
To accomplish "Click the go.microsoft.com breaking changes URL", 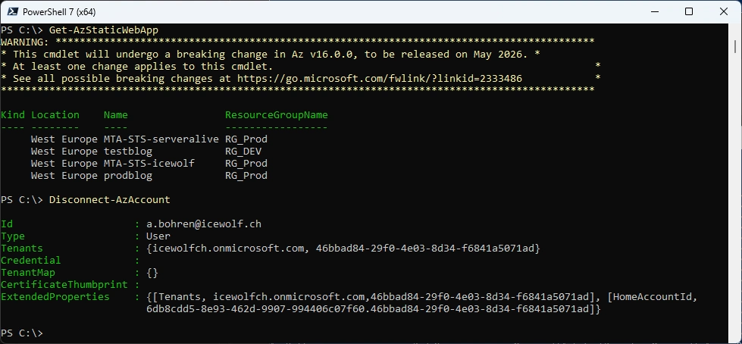I will tap(380, 79).
